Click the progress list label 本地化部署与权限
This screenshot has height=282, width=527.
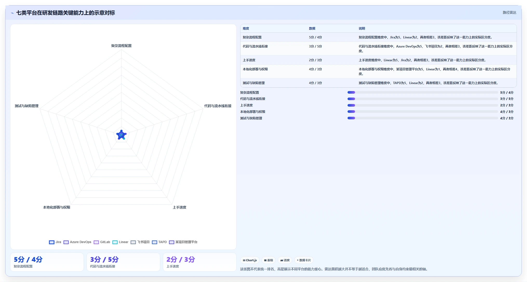[x=253, y=112]
